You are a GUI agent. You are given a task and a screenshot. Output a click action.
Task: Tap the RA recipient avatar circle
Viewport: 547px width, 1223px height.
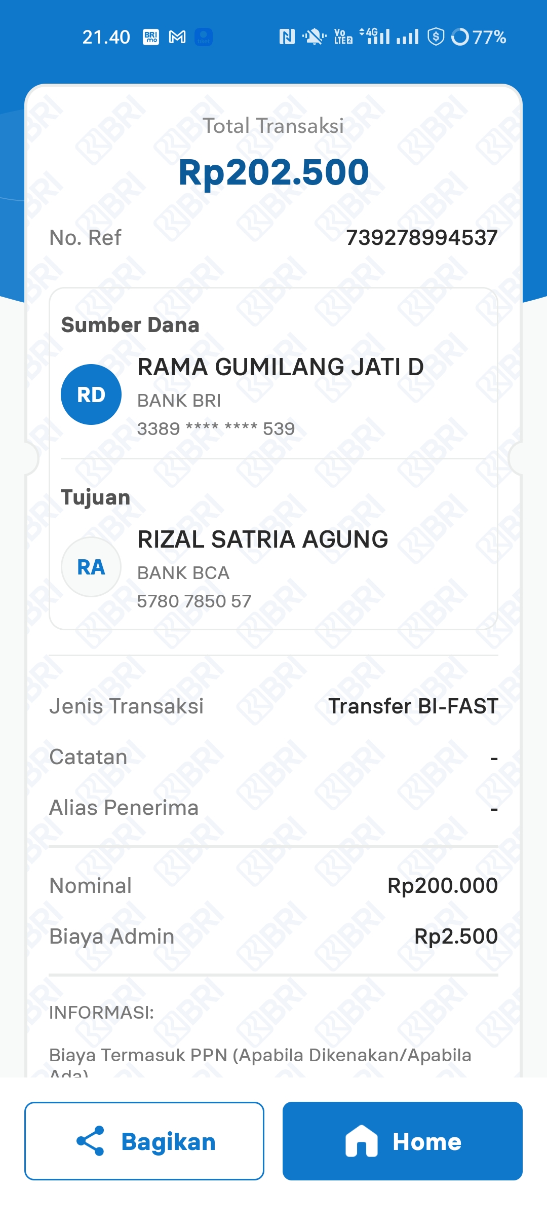[x=91, y=567]
